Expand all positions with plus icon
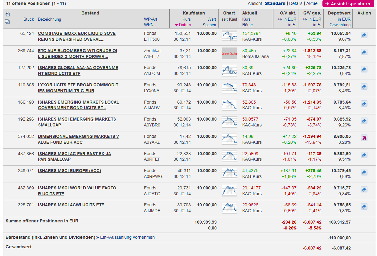The height and width of the screenshot is (256, 377). [7, 14]
